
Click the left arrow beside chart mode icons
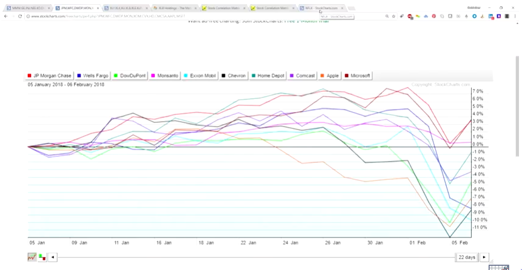coord(53,257)
